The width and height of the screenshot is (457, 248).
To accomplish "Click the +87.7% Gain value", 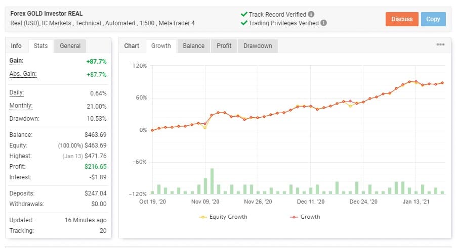I will tap(96, 62).
